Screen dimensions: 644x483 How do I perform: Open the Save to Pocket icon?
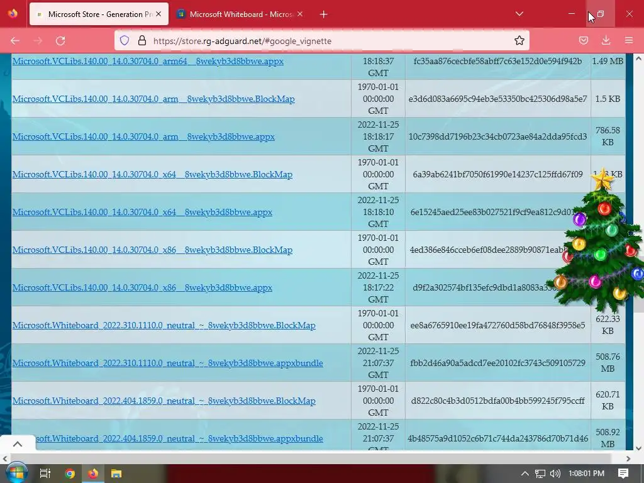[x=583, y=40]
